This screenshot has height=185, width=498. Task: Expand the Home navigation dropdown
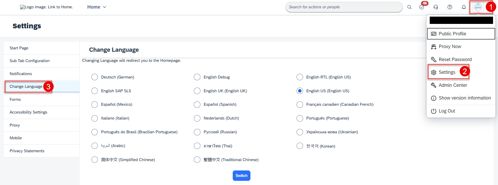click(x=97, y=7)
